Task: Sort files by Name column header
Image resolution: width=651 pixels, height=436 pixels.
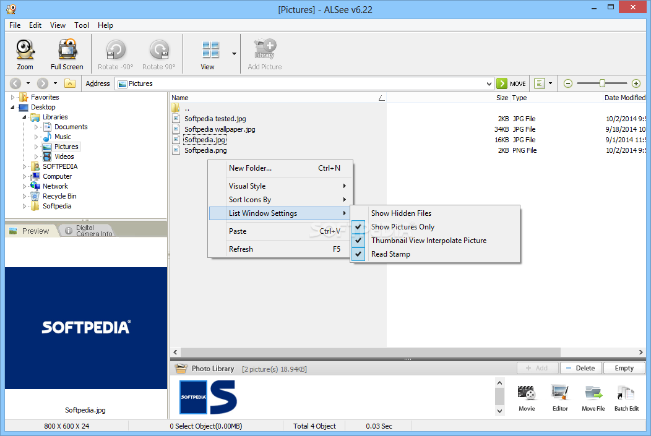Action: (278, 98)
